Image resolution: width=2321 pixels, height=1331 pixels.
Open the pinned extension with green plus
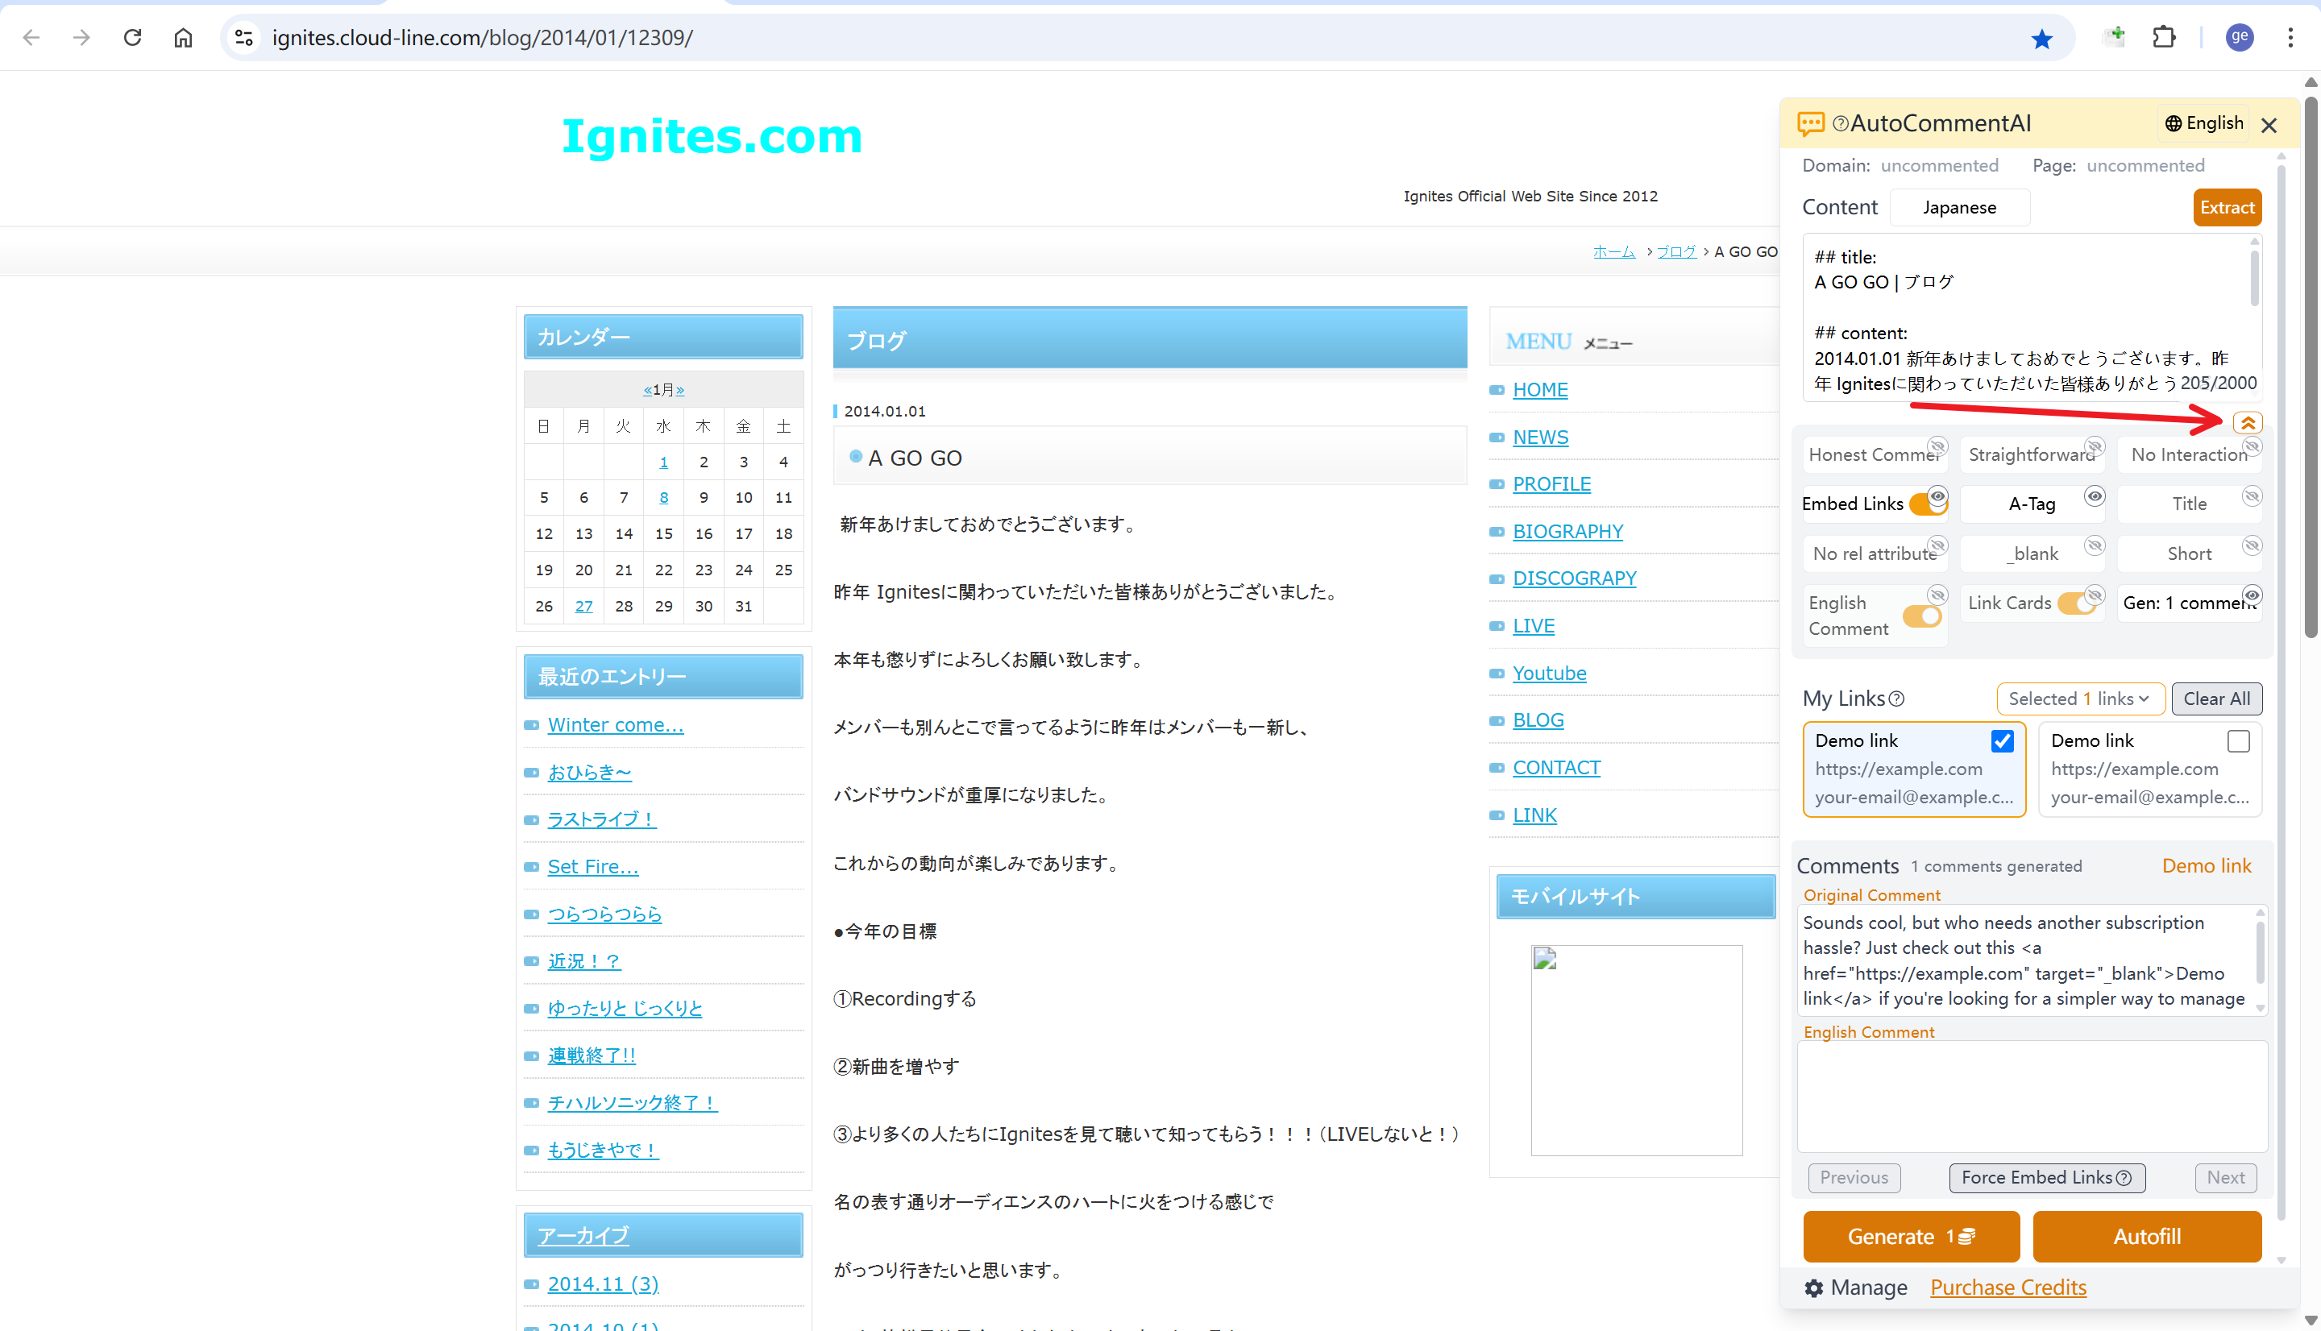tap(2115, 38)
